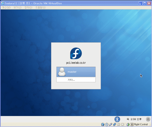The width and height of the screenshot is (152, 127).
Task: Close the VirtualBox window
Action: click(149, 3)
